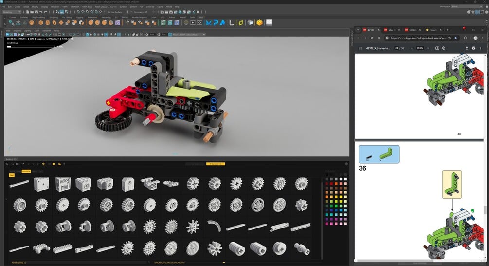Click the polygon cylinder shelf icon
Screen dimensions: 489x266
47,23
